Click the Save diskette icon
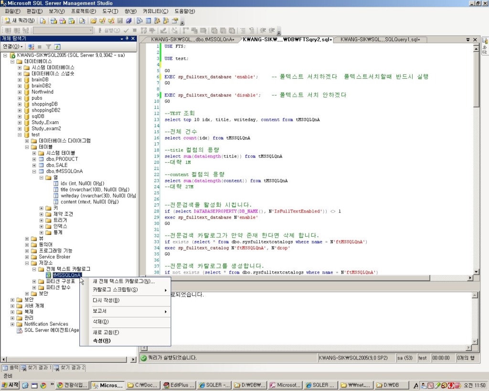 [120, 21]
